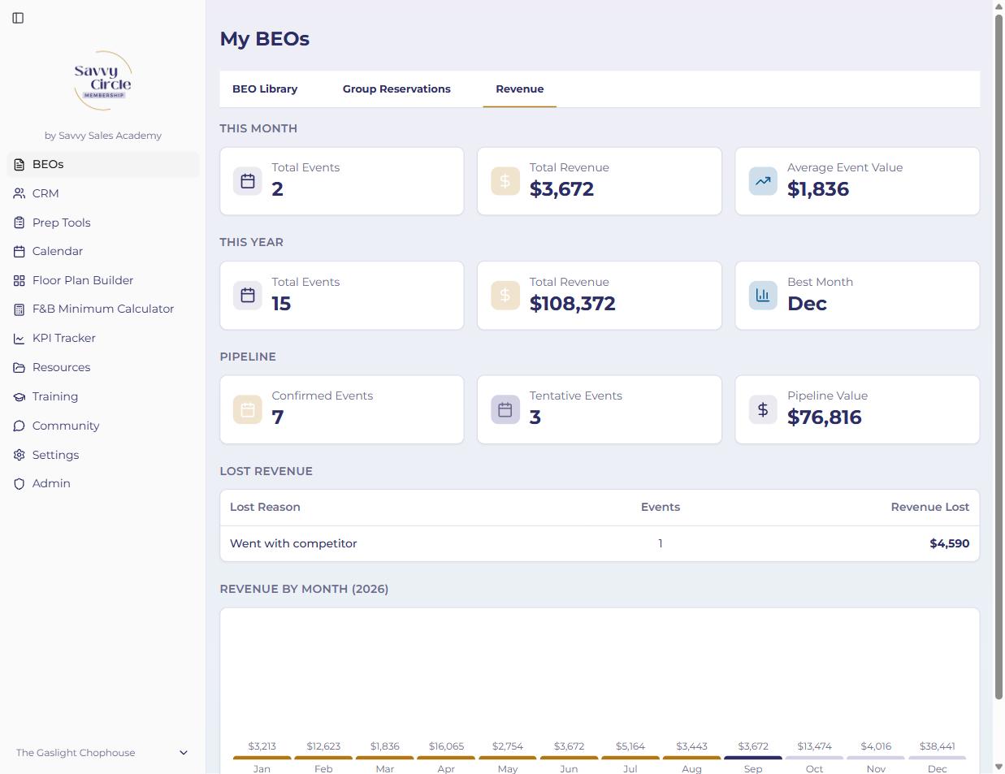Viewport: 1005px width, 774px height.
Task: Click This Year Total Revenue dollar icon
Action: (x=505, y=296)
